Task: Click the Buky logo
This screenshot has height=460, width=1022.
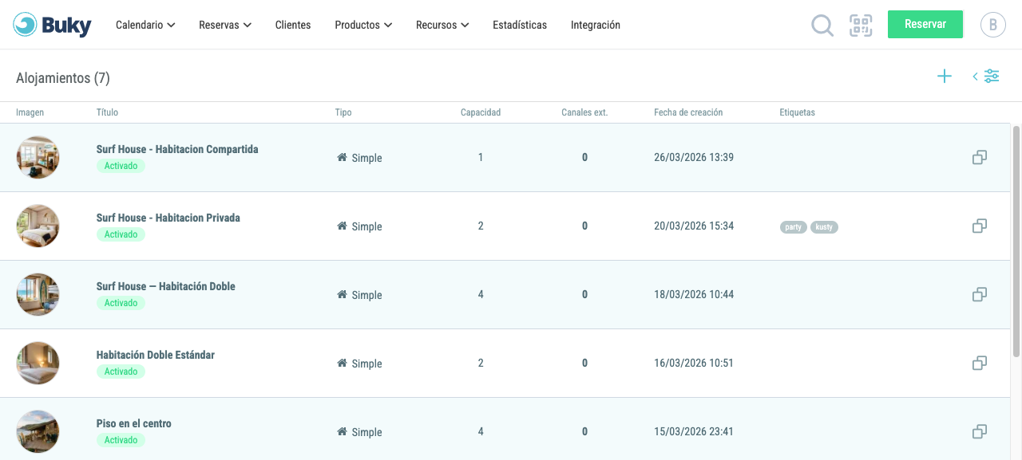Action: [53, 26]
